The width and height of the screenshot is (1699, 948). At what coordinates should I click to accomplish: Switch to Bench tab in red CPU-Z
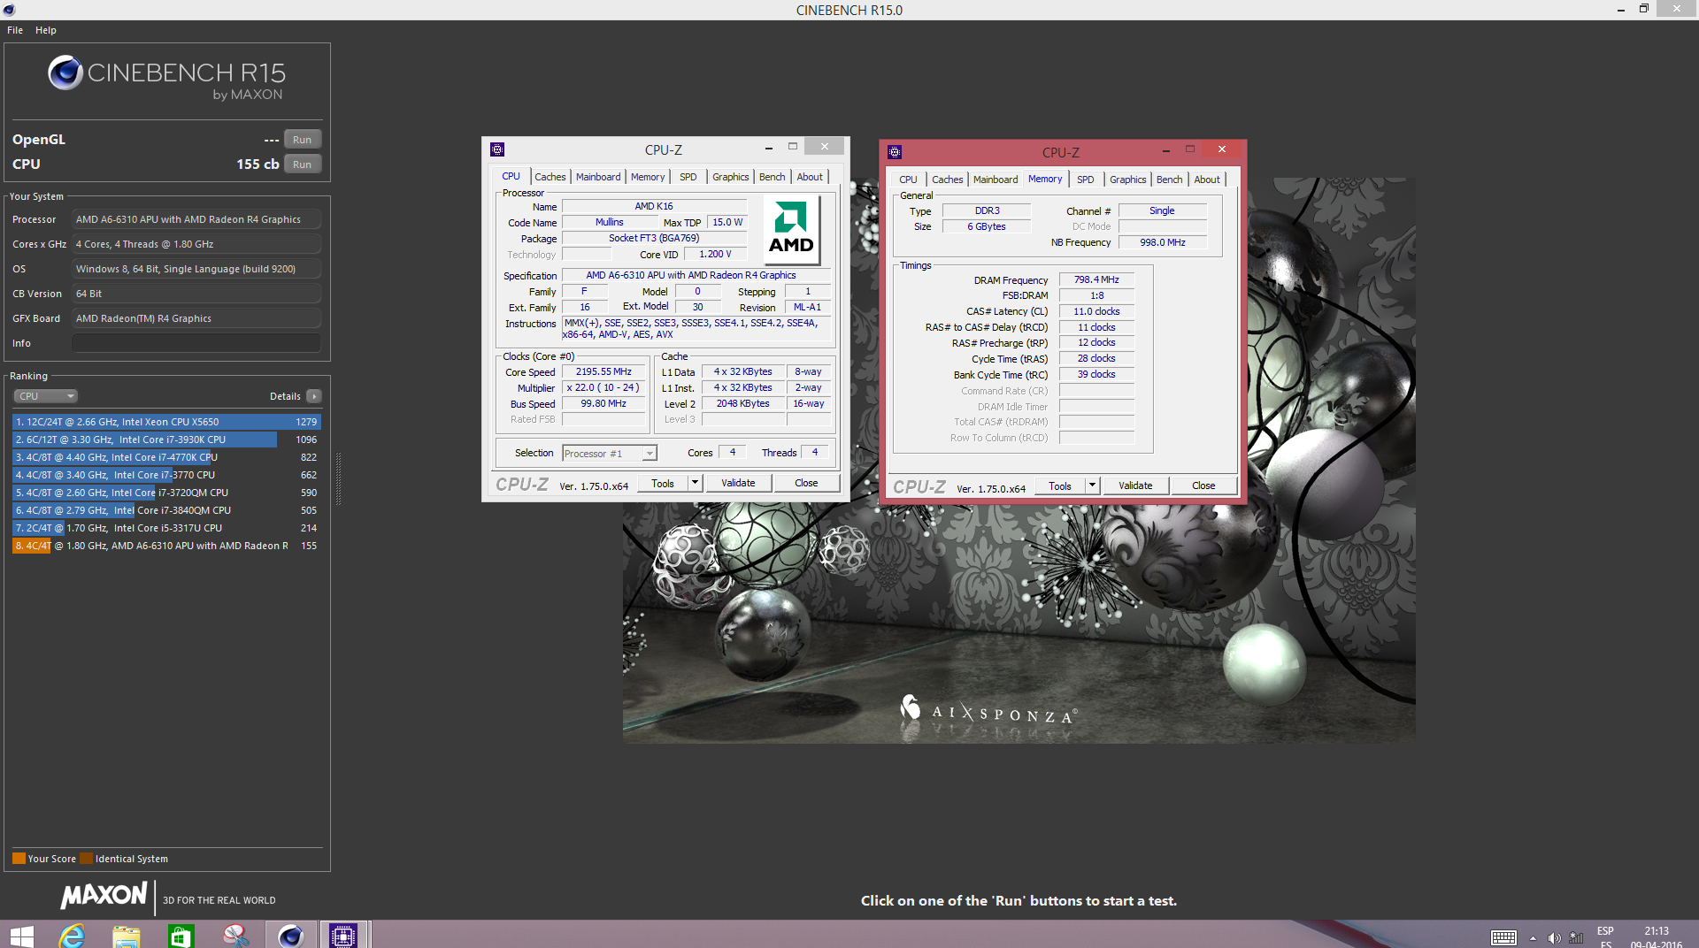point(1170,180)
